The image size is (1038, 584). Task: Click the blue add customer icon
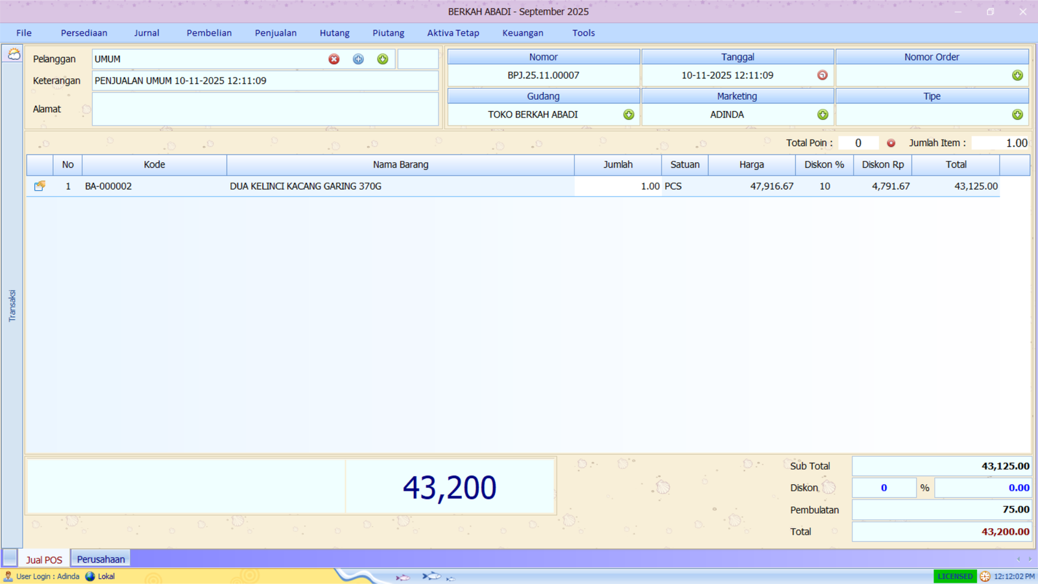point(358,59)
